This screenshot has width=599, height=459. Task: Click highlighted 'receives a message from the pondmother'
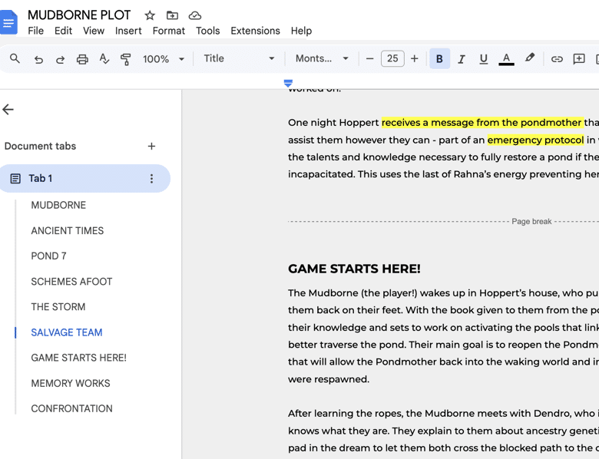482,123
